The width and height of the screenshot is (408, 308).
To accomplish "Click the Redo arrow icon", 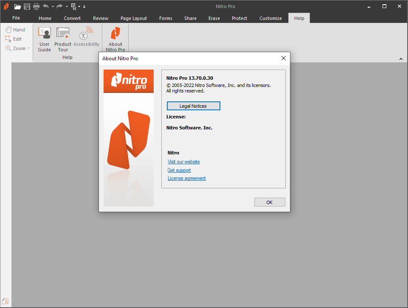I will [59, 6].
